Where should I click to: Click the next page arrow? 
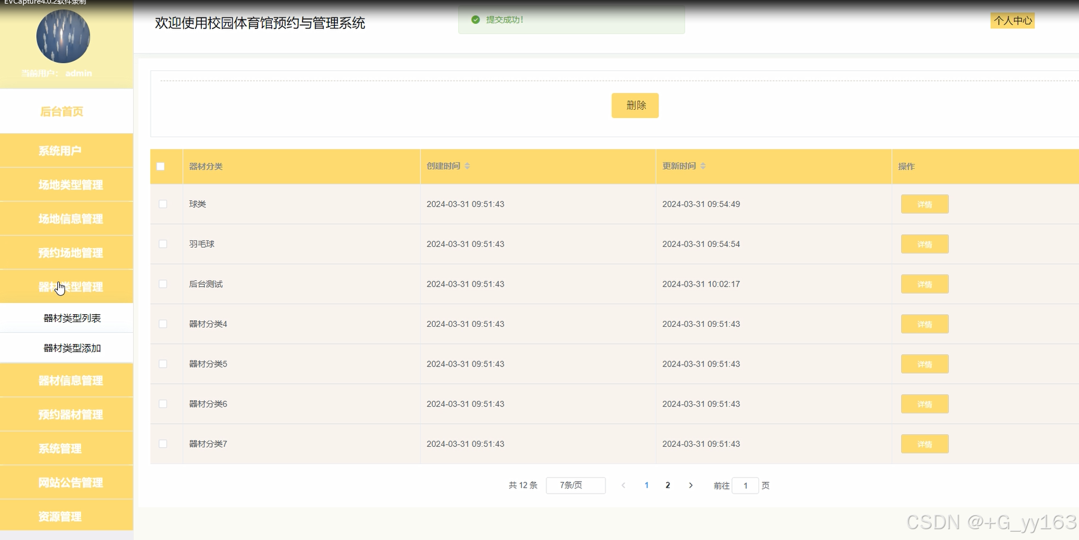(x=690, y=485)
